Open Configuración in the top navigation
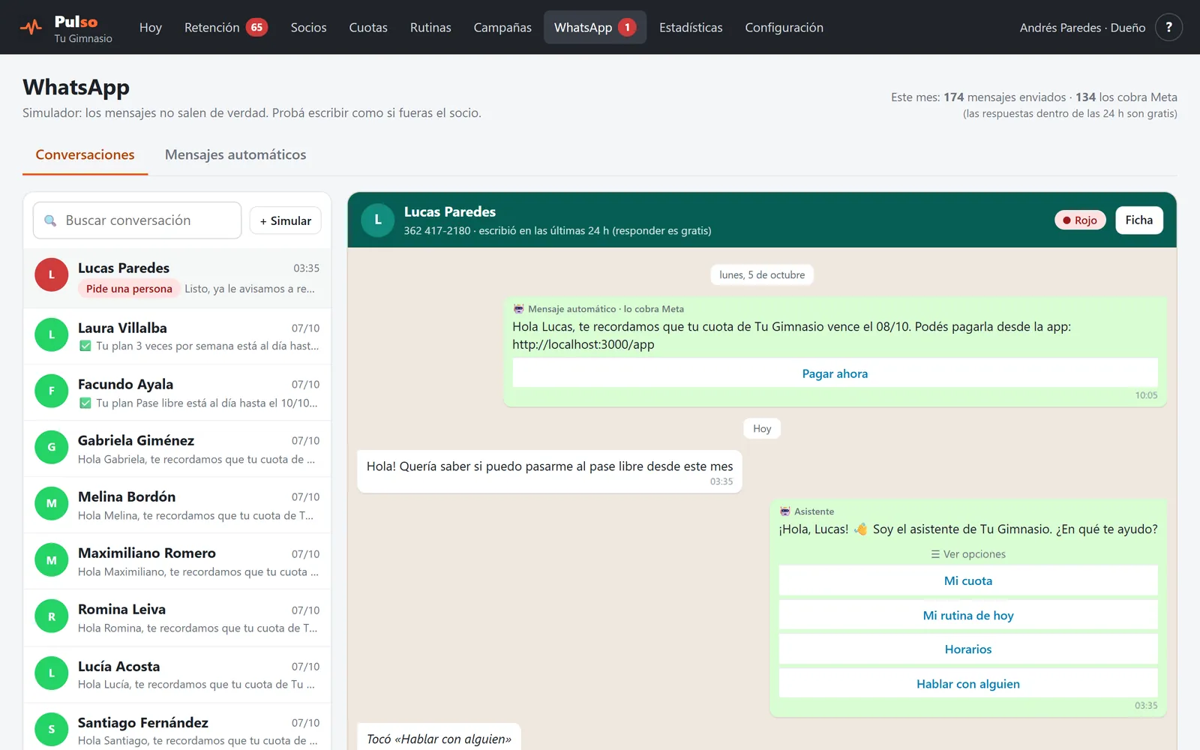This screenshot has height=750, width=1200. click(x=784, y=27)
